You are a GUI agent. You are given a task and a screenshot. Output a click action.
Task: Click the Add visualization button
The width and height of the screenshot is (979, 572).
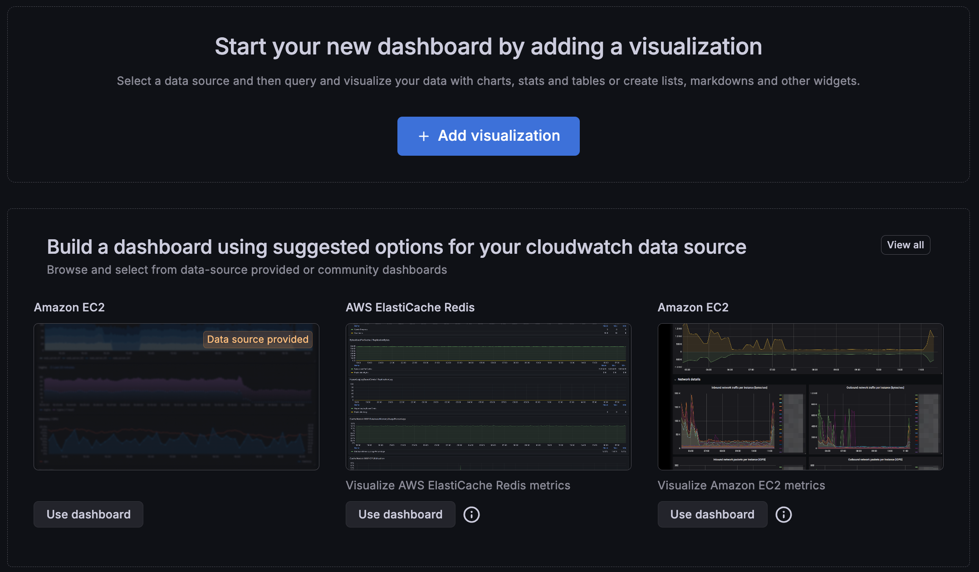488,136
